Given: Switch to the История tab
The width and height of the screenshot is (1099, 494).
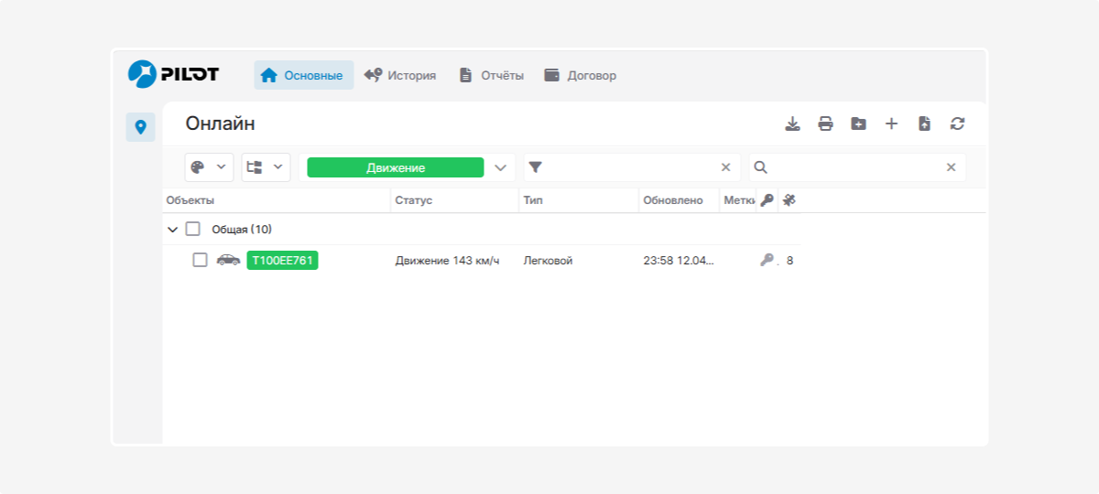Looking at the screenshot, I should [399, 75].
